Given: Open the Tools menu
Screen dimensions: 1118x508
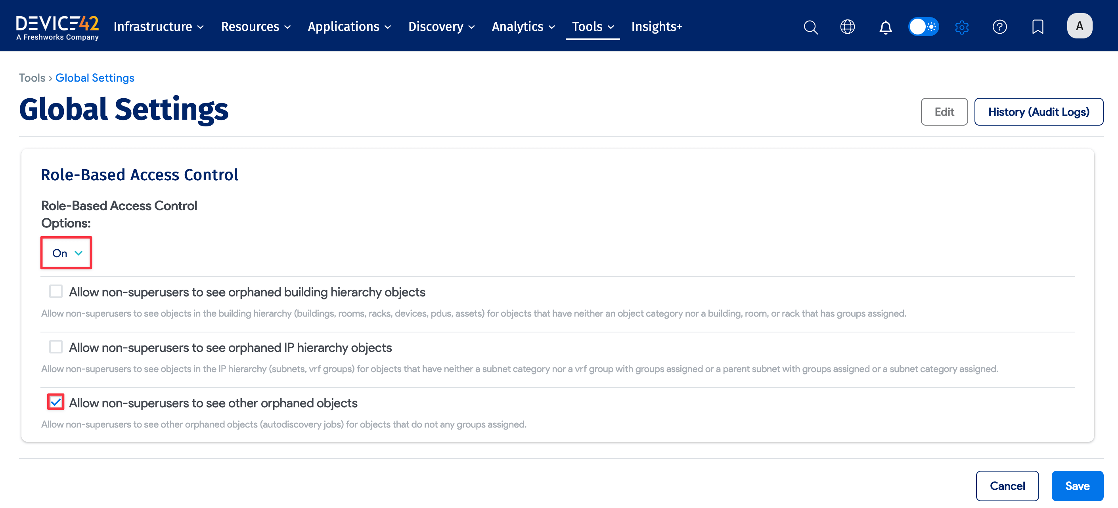Looking at the screenshot, I should point(592,27).
